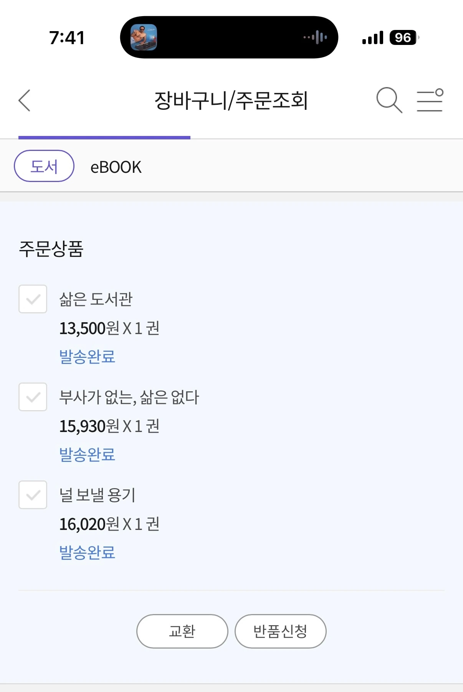Tap the battery level indicator
This screenshot has height=692, width=463.
click(x=403, y=38)
